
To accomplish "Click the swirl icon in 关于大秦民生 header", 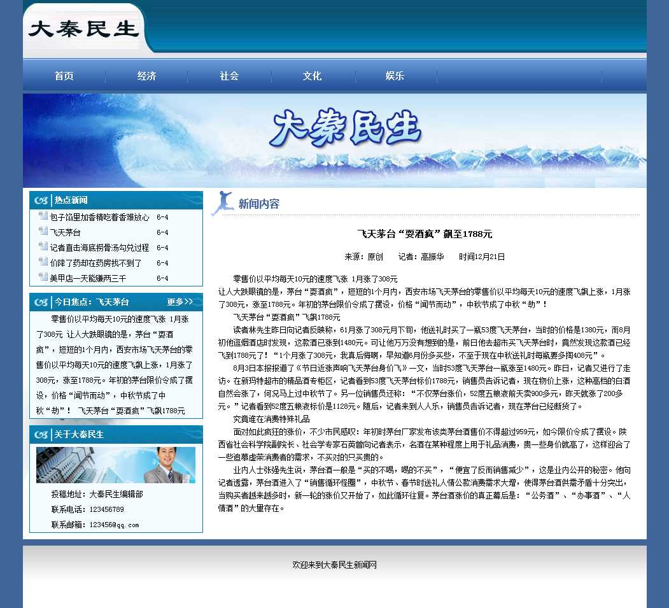I will coord(43,435).
